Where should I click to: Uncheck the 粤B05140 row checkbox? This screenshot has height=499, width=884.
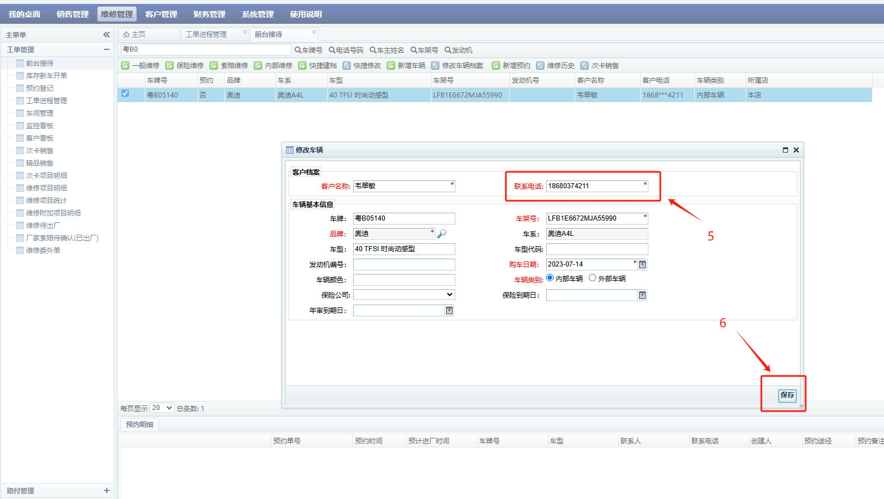(x=125, y=94)
